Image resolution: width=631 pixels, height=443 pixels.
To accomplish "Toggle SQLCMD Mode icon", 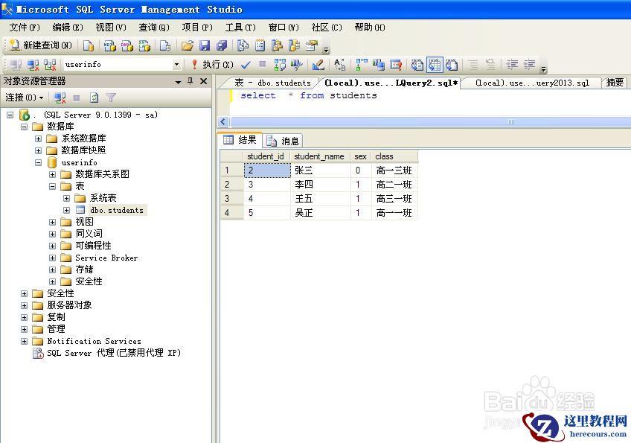I will [396, 65].
